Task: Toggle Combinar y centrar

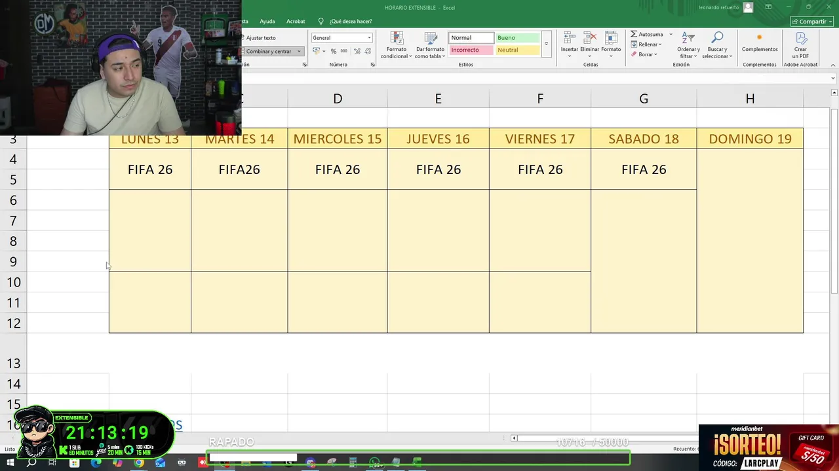Action: pyautogui.click(x=268, y=51)
